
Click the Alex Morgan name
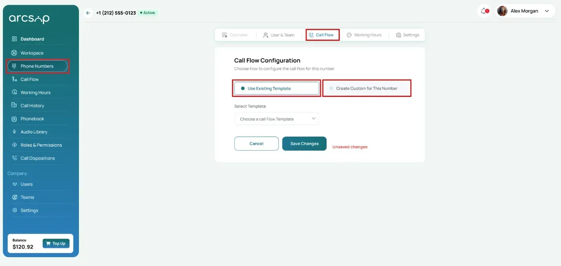pos(524,11)
